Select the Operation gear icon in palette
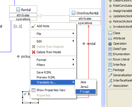Viewport: 132px width, 107px height. (110, 44)
